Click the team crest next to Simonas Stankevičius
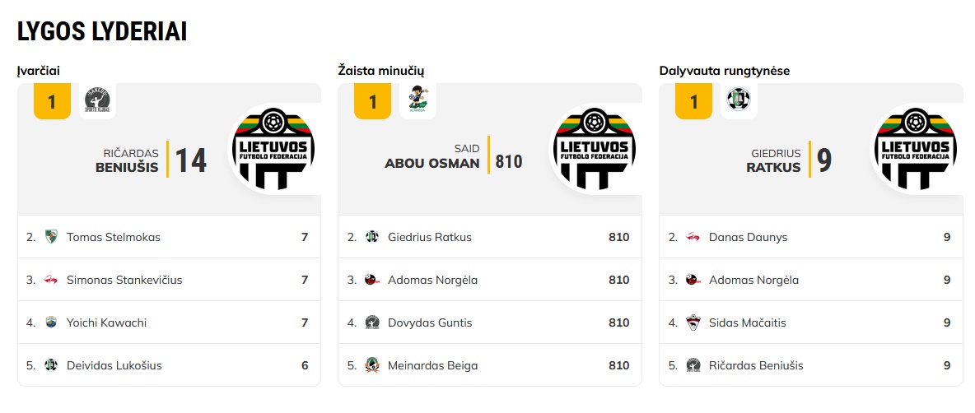Image resolution: width=975 pixels, height=413 pixels. pyautogui.click(x=51, y=280)
